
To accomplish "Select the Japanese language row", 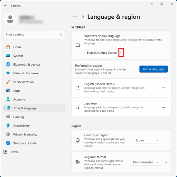I will click(x=121, y=107).
